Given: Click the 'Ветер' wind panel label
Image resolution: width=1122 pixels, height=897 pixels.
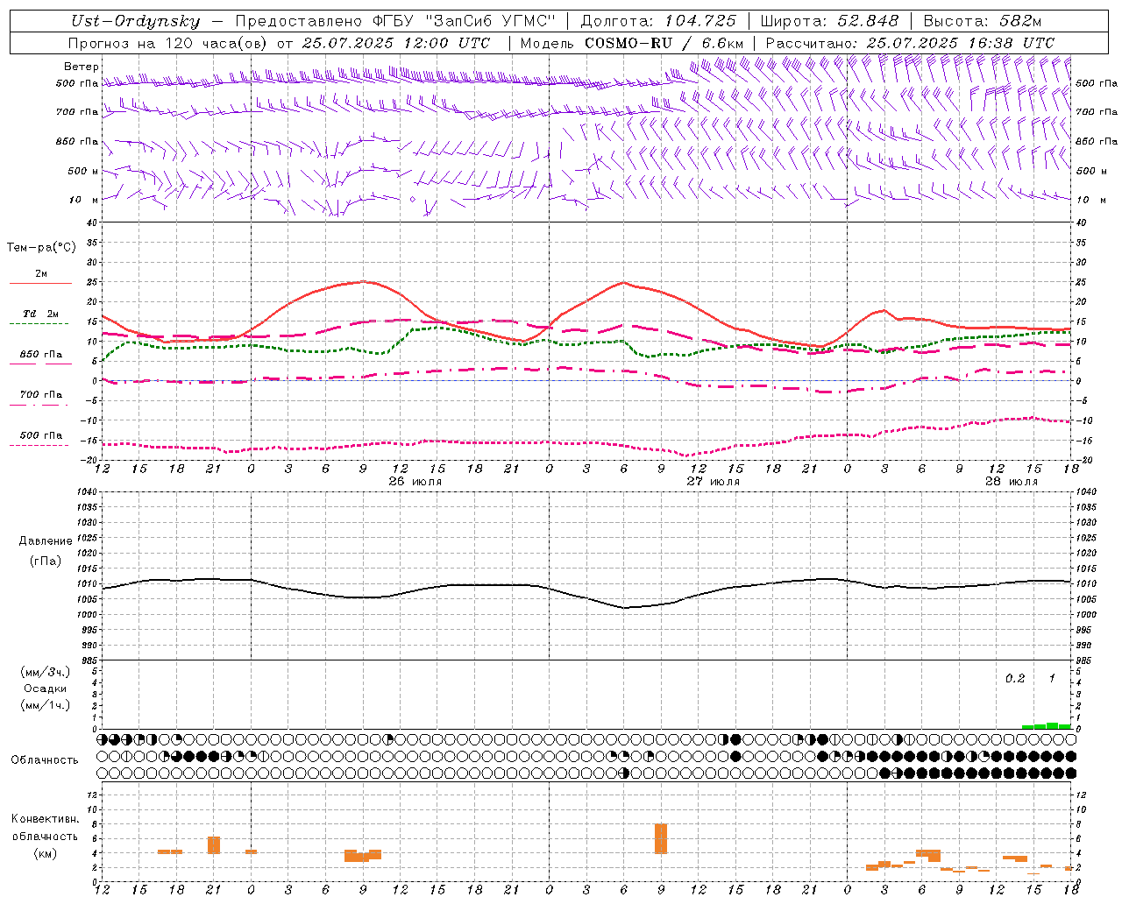Looking at the screenshot, I should 82,67.
